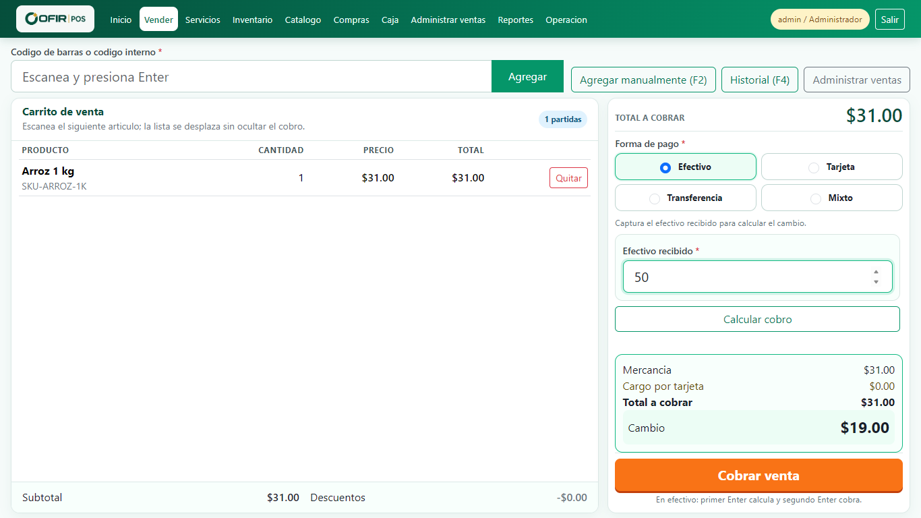Choose Tarjeta as payment method
921x518 pixels.
click(x=832, y=167)
